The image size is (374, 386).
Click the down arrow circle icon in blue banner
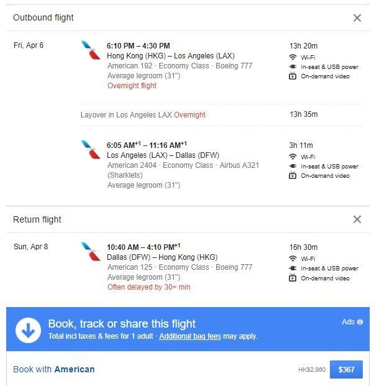[28, 329]
